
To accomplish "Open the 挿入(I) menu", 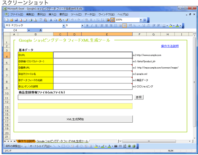I will point(52,14).
